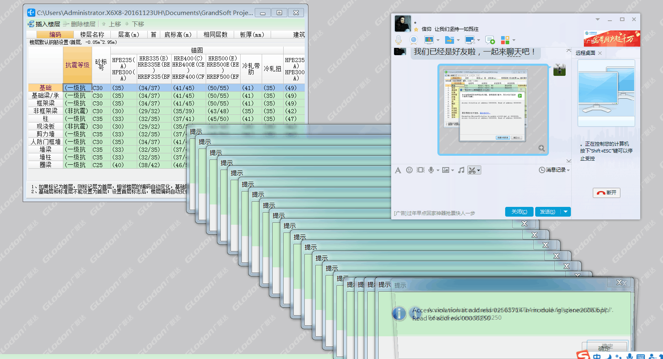The height and width of the screenshot is (359, 663).
Task: Click the screenshot scissors icon
Action: (x=472, y=170)
